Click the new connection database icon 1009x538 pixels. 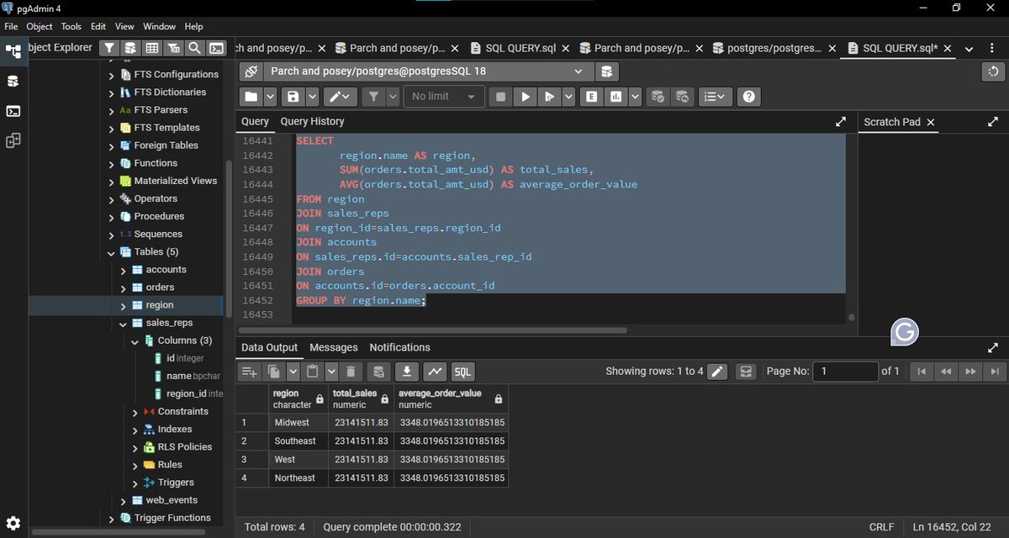coord(609,71)
